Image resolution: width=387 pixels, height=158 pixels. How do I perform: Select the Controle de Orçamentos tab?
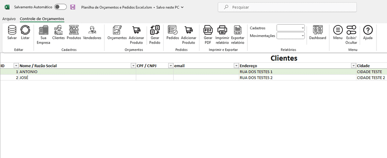pyautogui.click(x=42, y=19)
